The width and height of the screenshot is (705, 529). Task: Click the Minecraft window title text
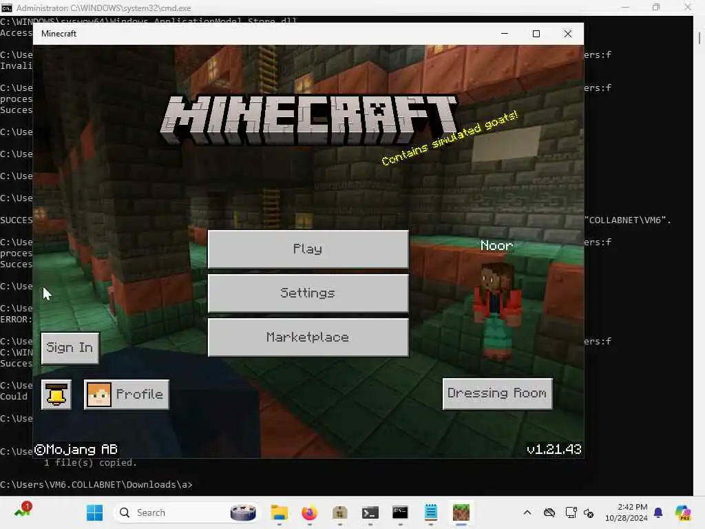click(x=59, y=34)
